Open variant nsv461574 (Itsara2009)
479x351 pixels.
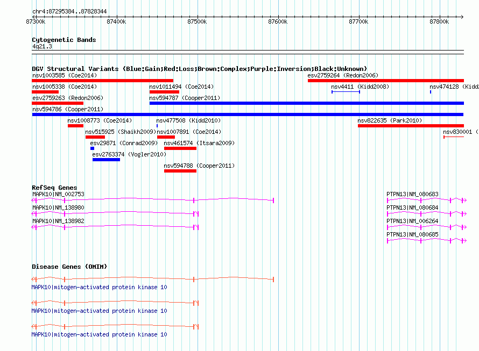199,143
